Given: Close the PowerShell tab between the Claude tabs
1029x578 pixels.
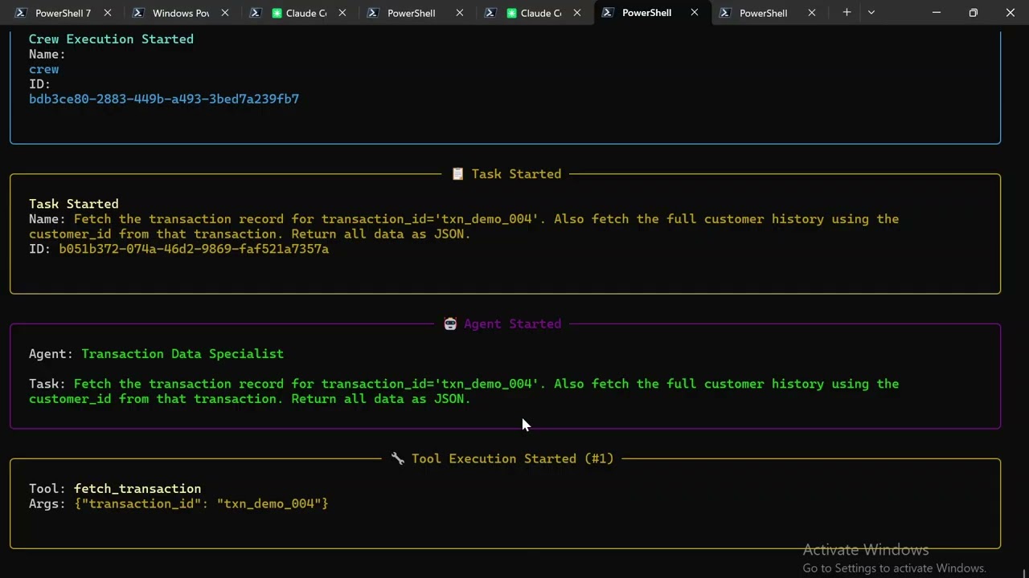Looking at the screenshot, I should pyautogui.click(x=460, y=13).
